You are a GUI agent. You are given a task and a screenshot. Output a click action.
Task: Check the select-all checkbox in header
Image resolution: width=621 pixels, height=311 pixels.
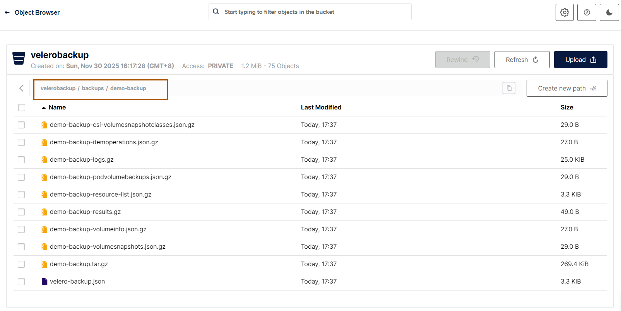click(22, 108)
